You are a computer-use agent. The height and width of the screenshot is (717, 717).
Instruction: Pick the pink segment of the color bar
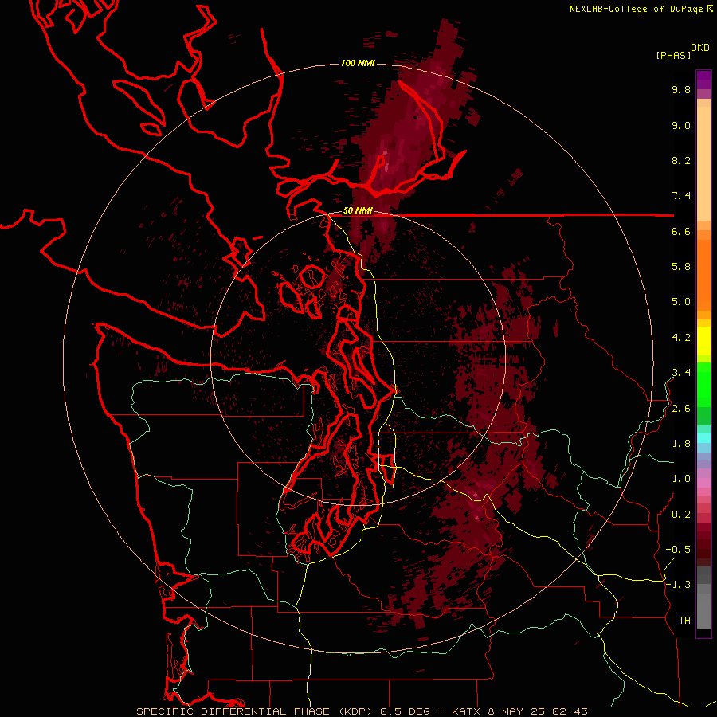click(x=703, y=483)
